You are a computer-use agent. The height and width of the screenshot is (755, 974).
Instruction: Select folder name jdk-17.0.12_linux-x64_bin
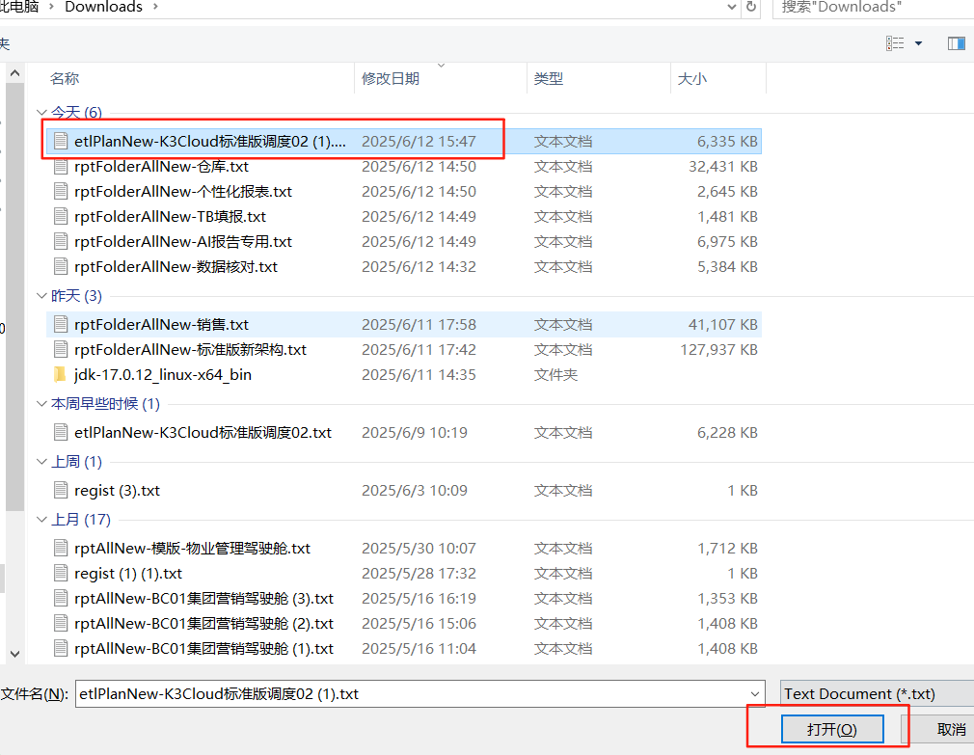coord(163,374)
